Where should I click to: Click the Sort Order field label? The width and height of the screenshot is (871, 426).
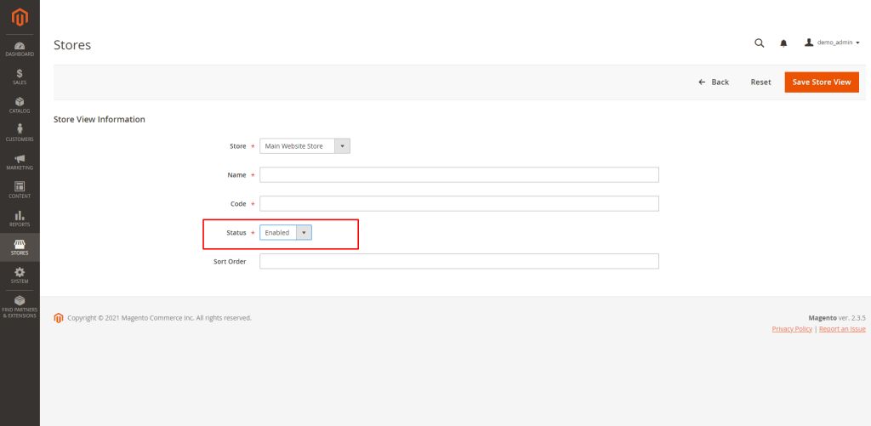click(230, 261)
